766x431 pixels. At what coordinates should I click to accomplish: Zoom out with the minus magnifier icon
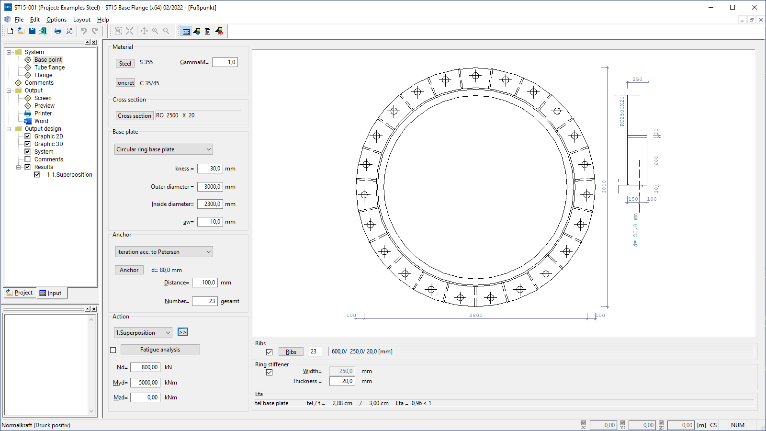click(x=166, y=31)
